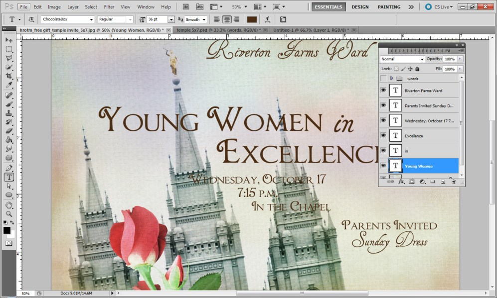Hide the Excellence text layer
The height and width of the screenshot is (298, 497).
383,135
